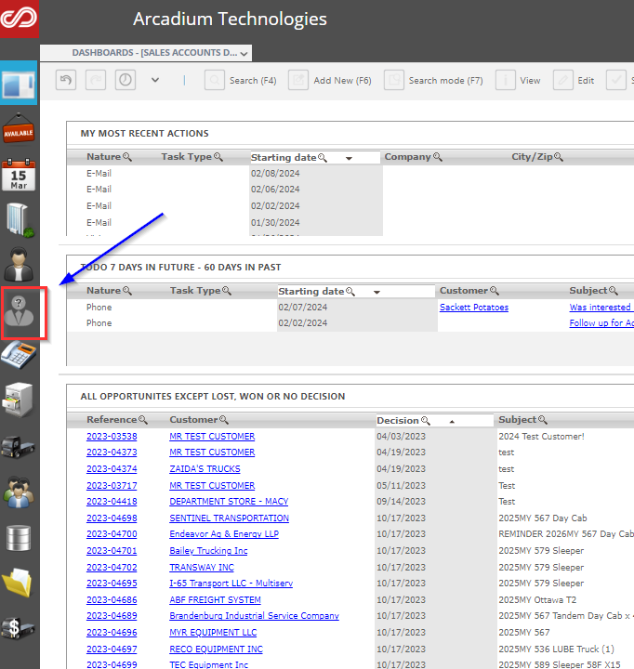The image size is (634, 669).
Task: Open the filing cabinet icon
Action: tap(18, 400)
